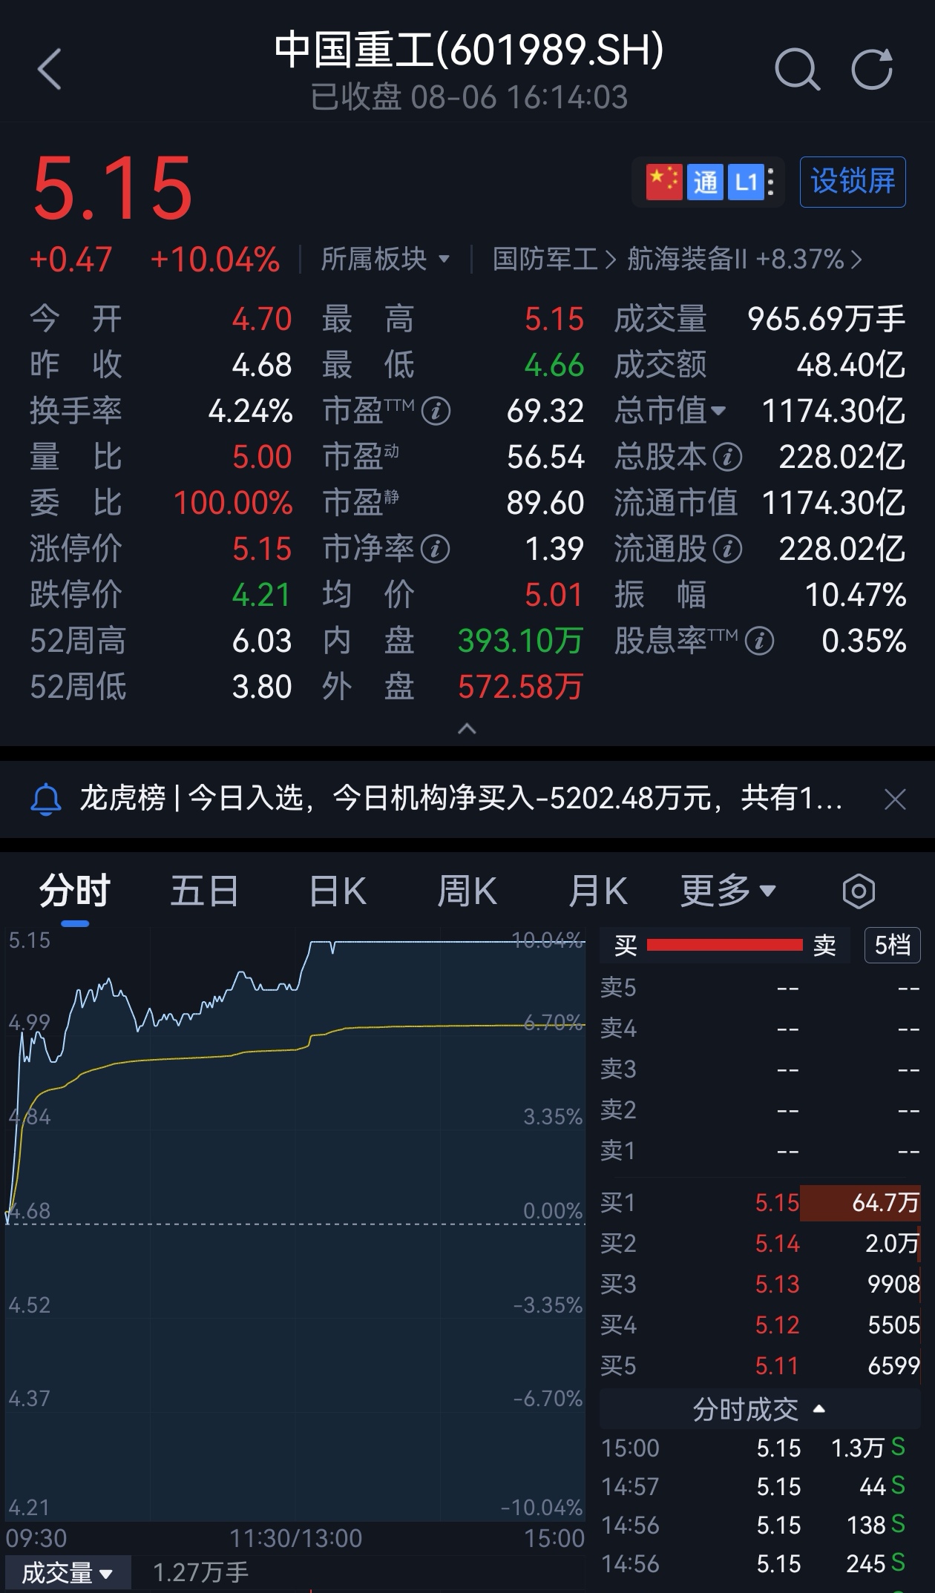Tap the 振幅 10.47% value
The height and width of the screenshot is (1593, 935).
click(x=856, y=595)
